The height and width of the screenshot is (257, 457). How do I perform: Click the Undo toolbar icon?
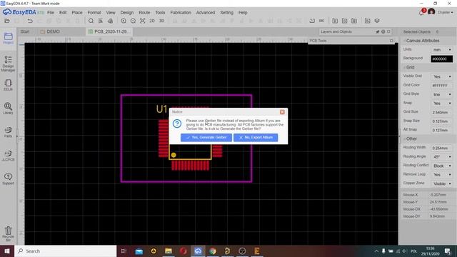tap(30, 21)
